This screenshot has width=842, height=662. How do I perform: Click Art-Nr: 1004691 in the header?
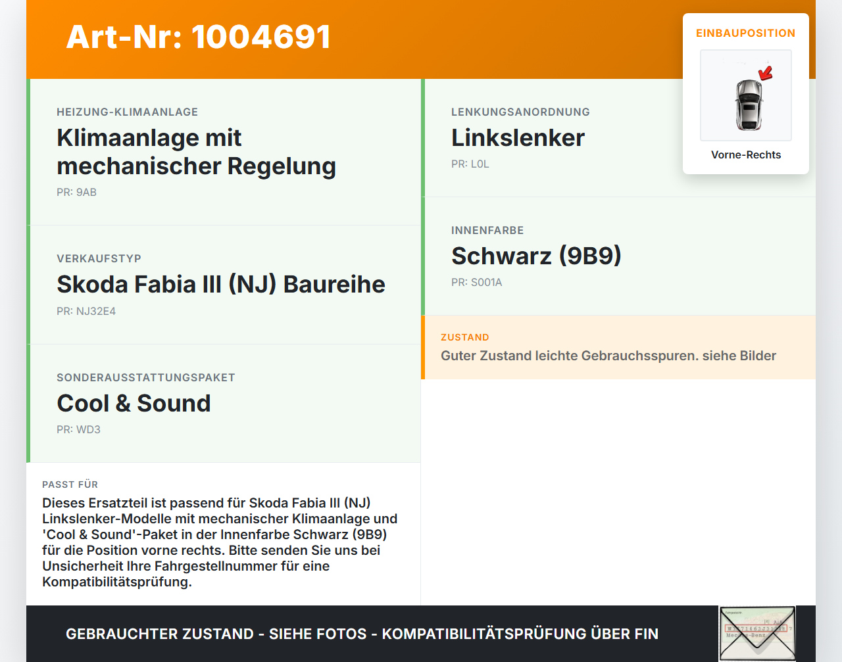198,37
